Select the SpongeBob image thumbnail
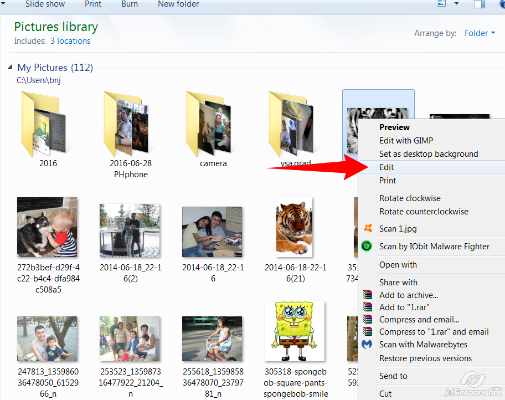Screen dimensions: 505x400 pyautogui.click(x=295, y=331)
